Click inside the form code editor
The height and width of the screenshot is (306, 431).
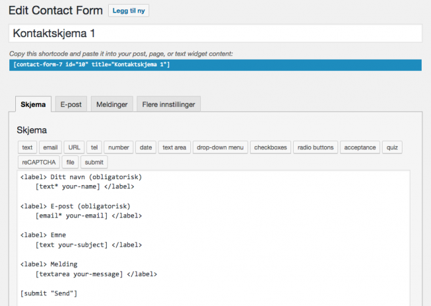click(x=214, y=238)
